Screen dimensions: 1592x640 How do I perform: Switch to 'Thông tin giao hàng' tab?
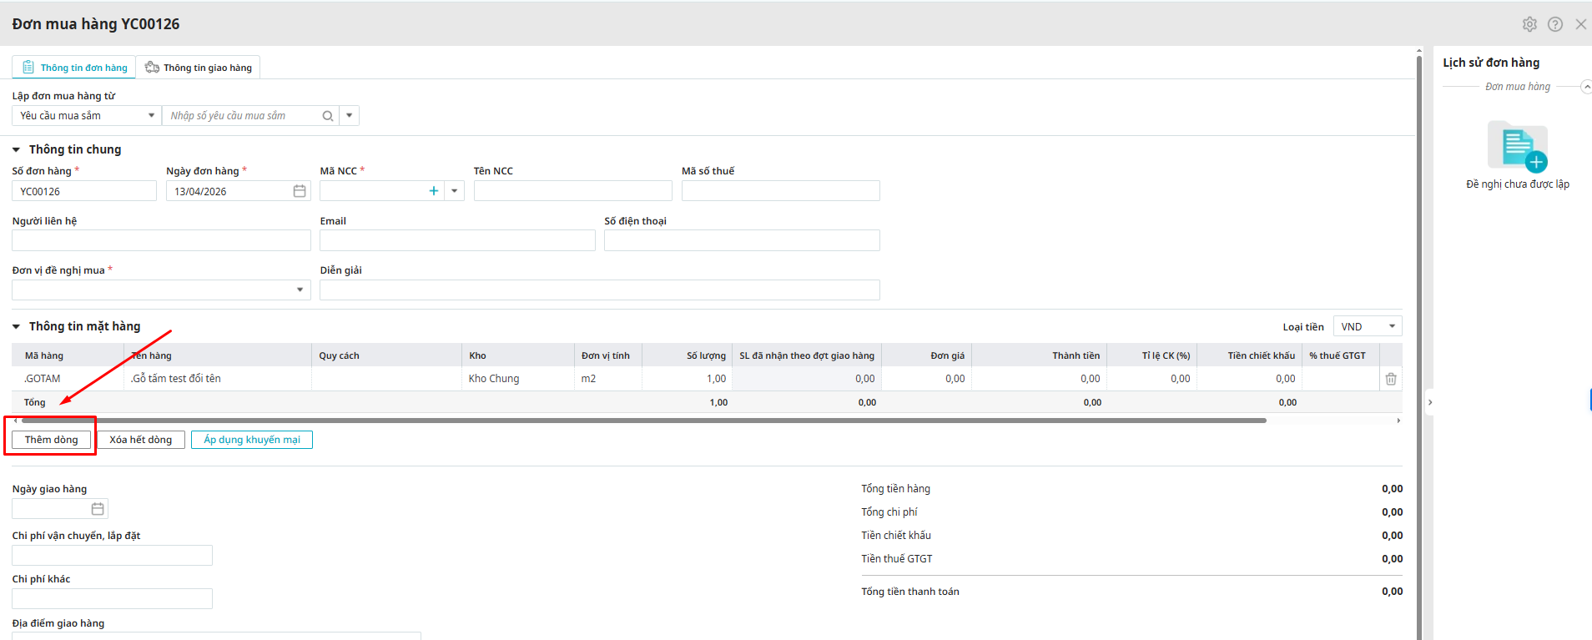tap(199, 68)
